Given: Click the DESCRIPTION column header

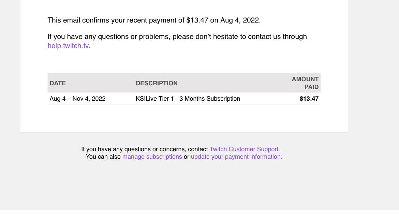Looking at the screenshot, I should click(x=157, y=83).
